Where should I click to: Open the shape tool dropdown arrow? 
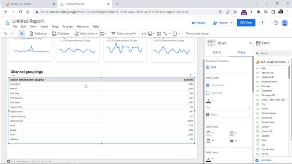[x=179, y=34]
